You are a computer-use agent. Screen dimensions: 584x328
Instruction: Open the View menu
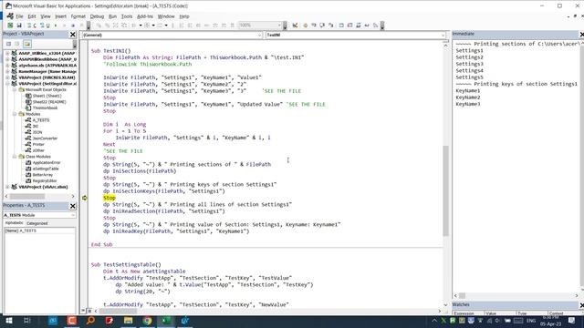tap(46, 16)
